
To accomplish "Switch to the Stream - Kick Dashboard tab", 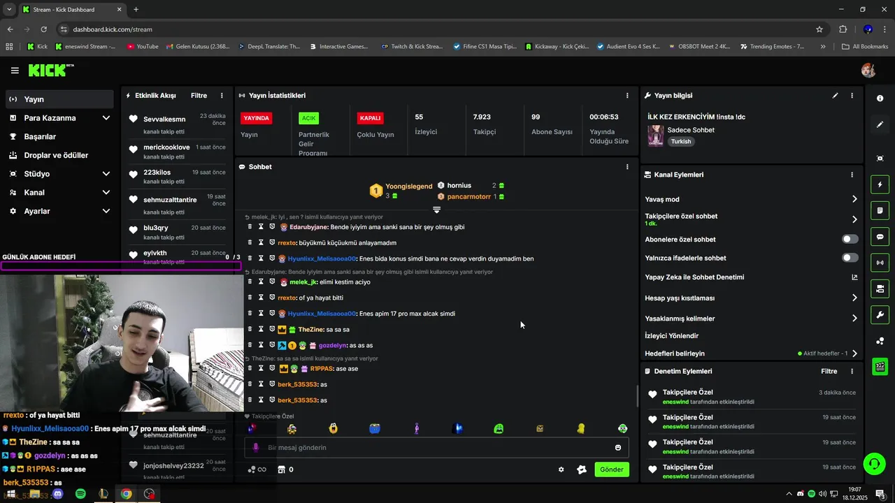I will point(71,10).
